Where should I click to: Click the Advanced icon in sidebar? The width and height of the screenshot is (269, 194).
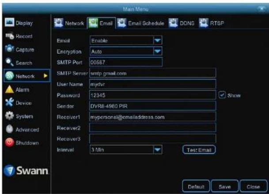[9, 129]
